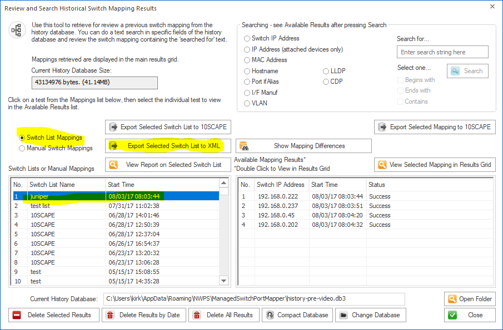Click the Show Mapping Differences icon
The height and width of the screenshot is (330, 503).
[x=245, y=146]
